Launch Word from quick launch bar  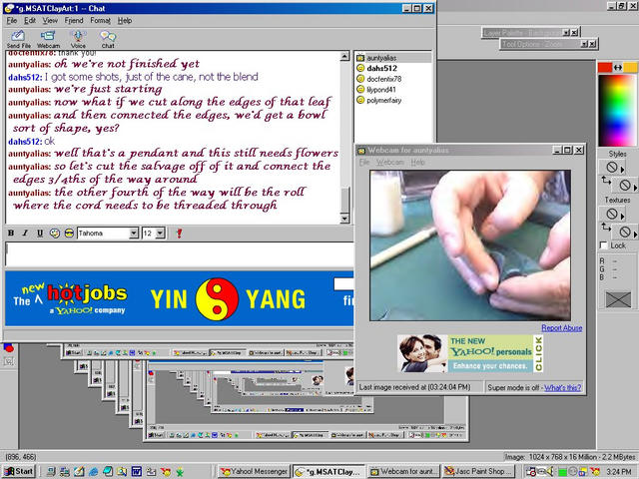(136, 472)
